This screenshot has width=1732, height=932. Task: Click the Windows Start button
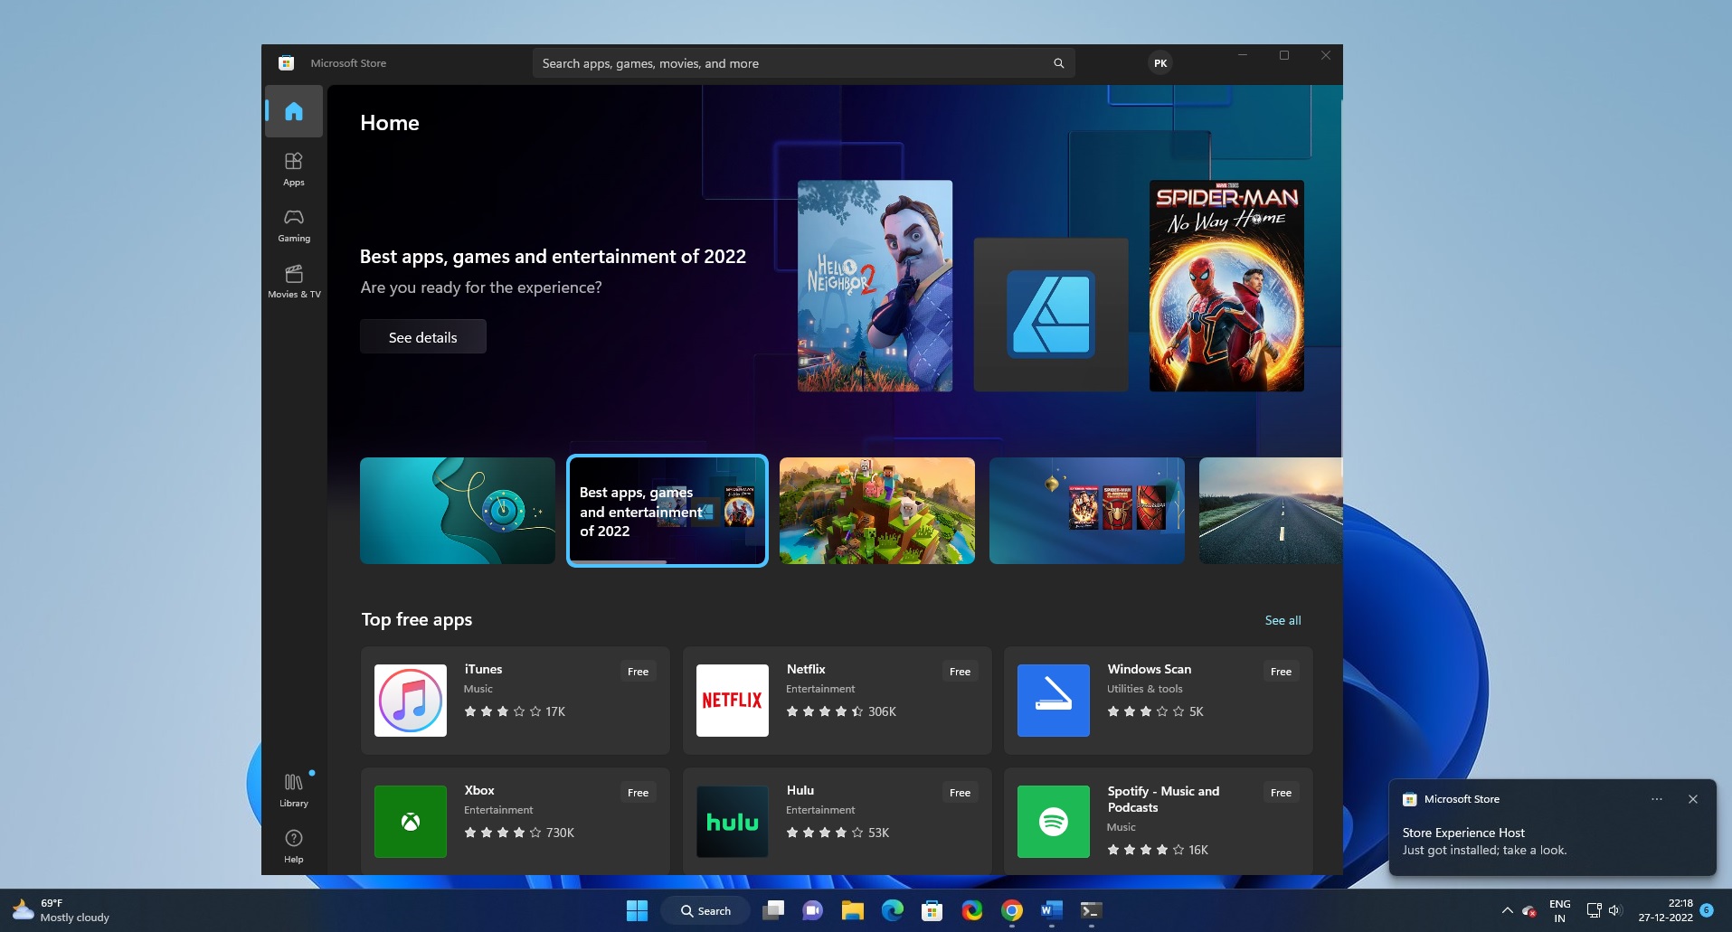637,910
